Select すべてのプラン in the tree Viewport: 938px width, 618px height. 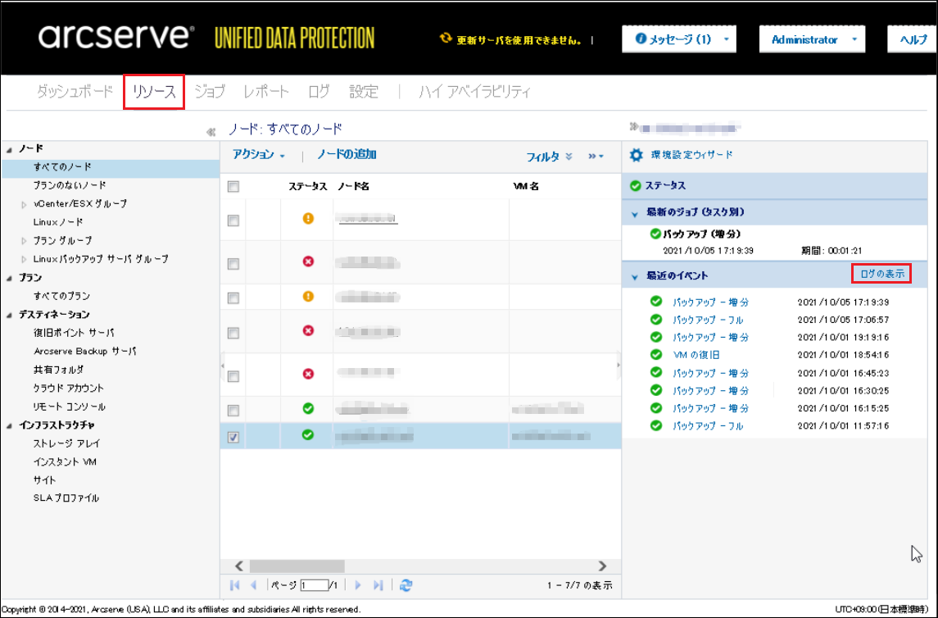[x=61, y=296]
